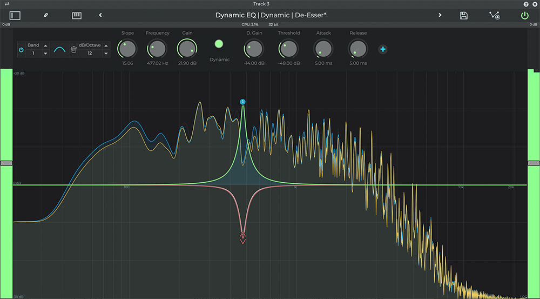Screen dimensions: 540x299
Task: Click the Threshold knob
Action: [288, 49]
